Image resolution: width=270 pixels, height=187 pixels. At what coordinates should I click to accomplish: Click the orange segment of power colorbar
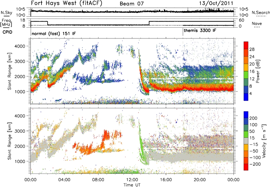(x=246, y=60)
